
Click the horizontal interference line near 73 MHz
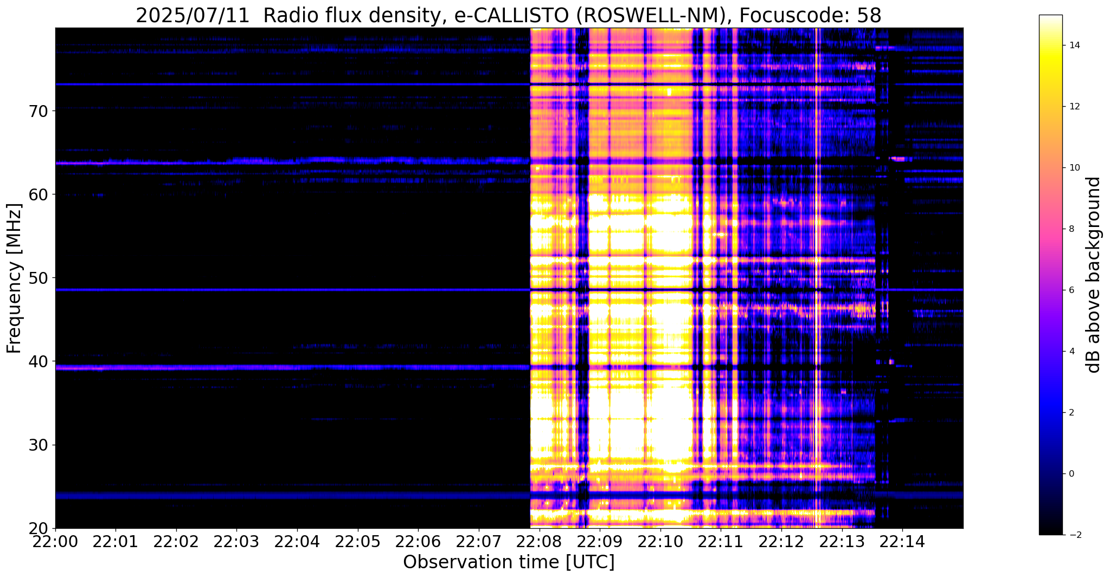click(293, 85)
